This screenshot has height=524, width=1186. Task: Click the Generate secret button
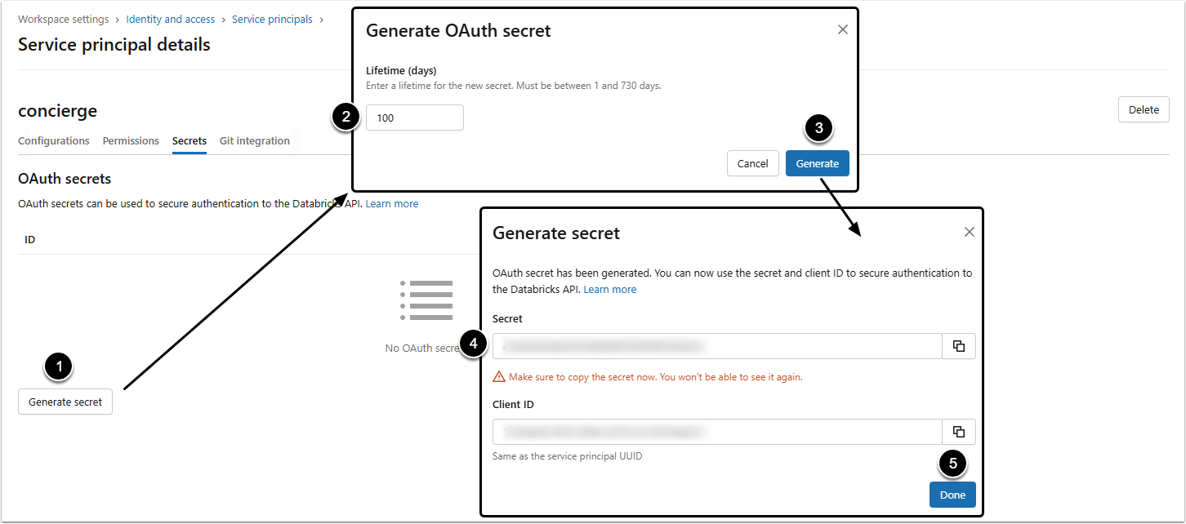tap(65, 402)
